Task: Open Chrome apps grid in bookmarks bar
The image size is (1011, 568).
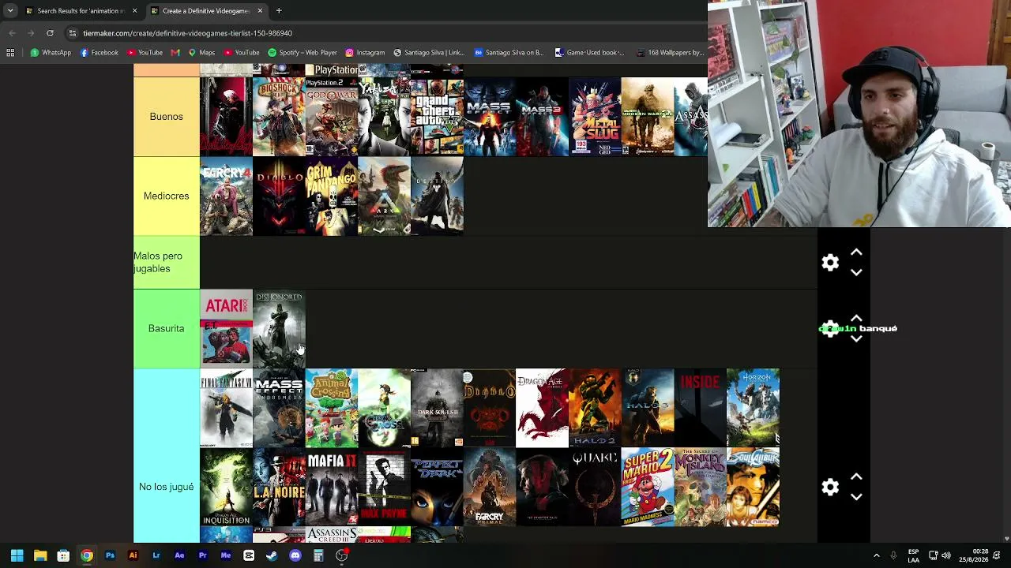Action: (10, 53)
